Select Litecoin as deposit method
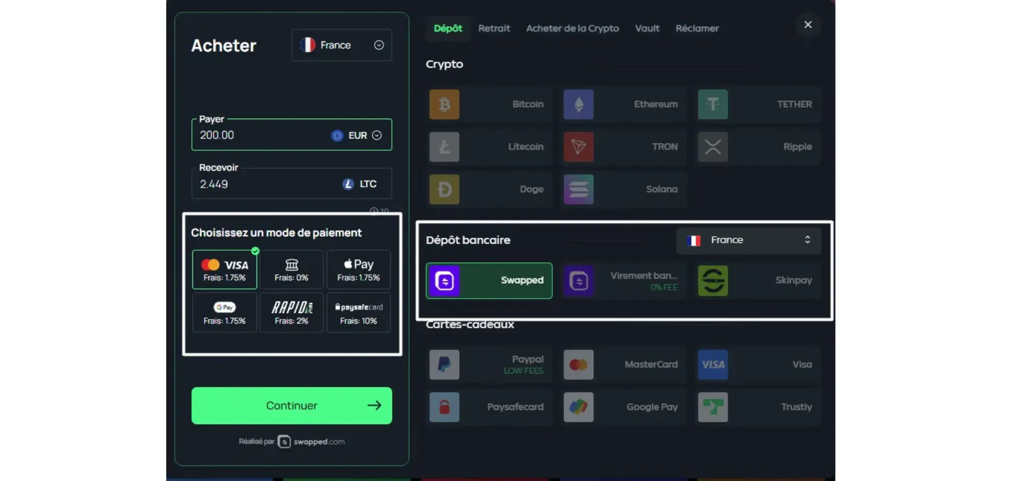Image resolution: width=1022 pixels, height=481 pixels. (489, 146)
